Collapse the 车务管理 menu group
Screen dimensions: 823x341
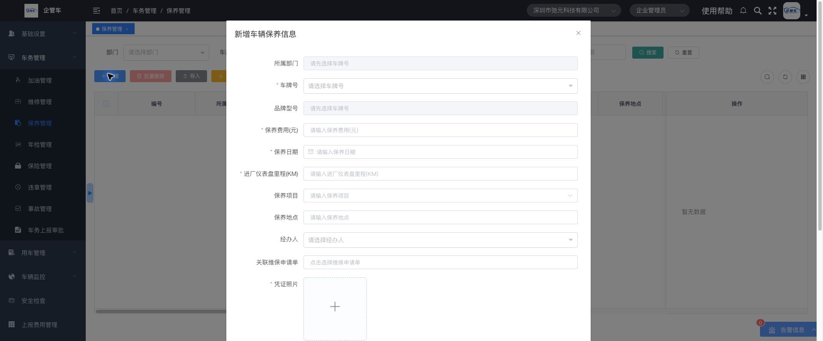(43, 58)
